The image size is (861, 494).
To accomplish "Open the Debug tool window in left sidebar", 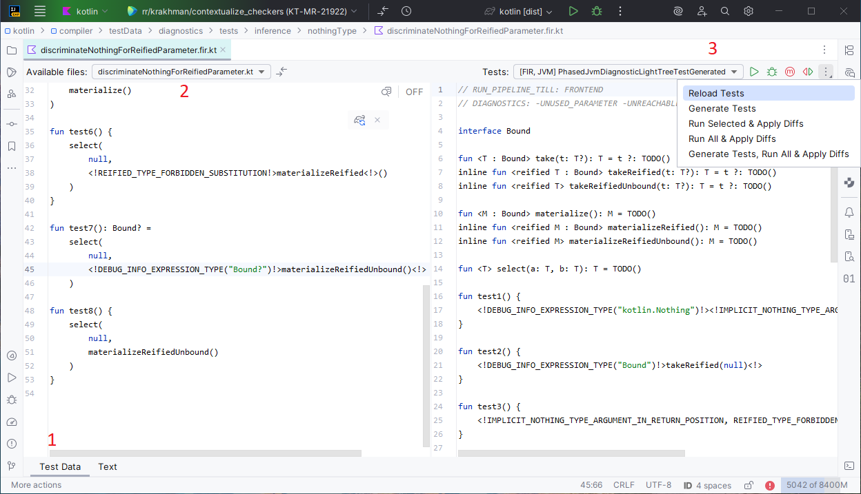I will [12, 400].
